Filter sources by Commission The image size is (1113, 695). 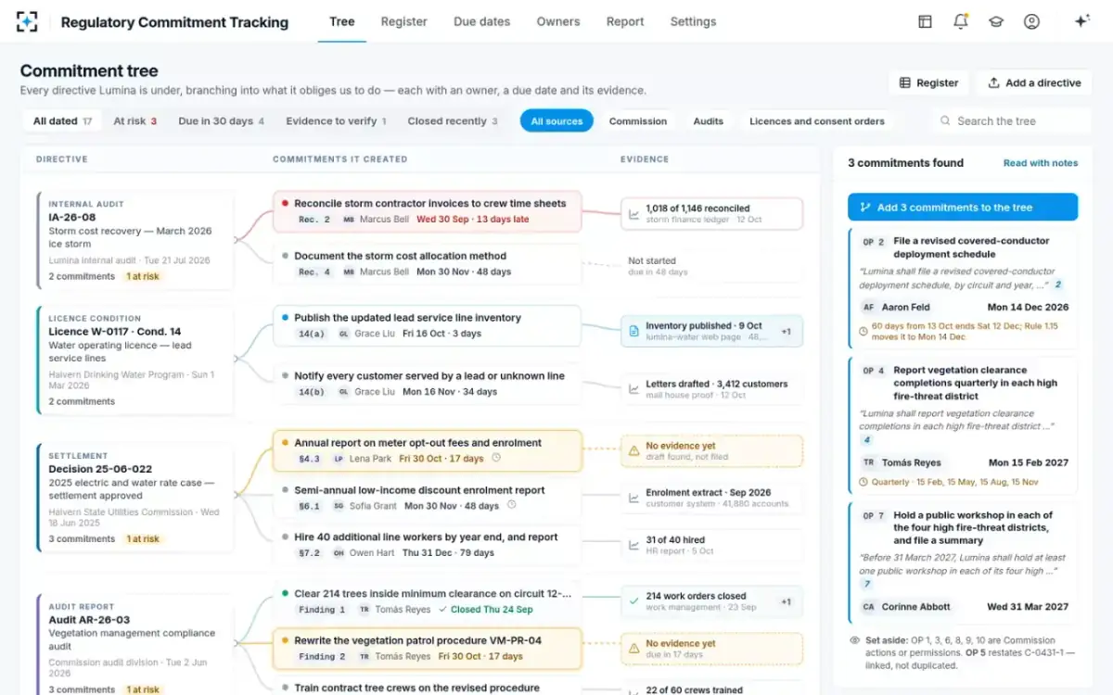638,120
